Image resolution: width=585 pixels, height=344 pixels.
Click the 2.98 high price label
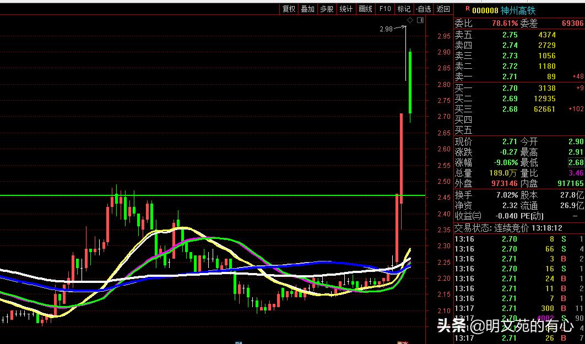(x=386, y=29)
